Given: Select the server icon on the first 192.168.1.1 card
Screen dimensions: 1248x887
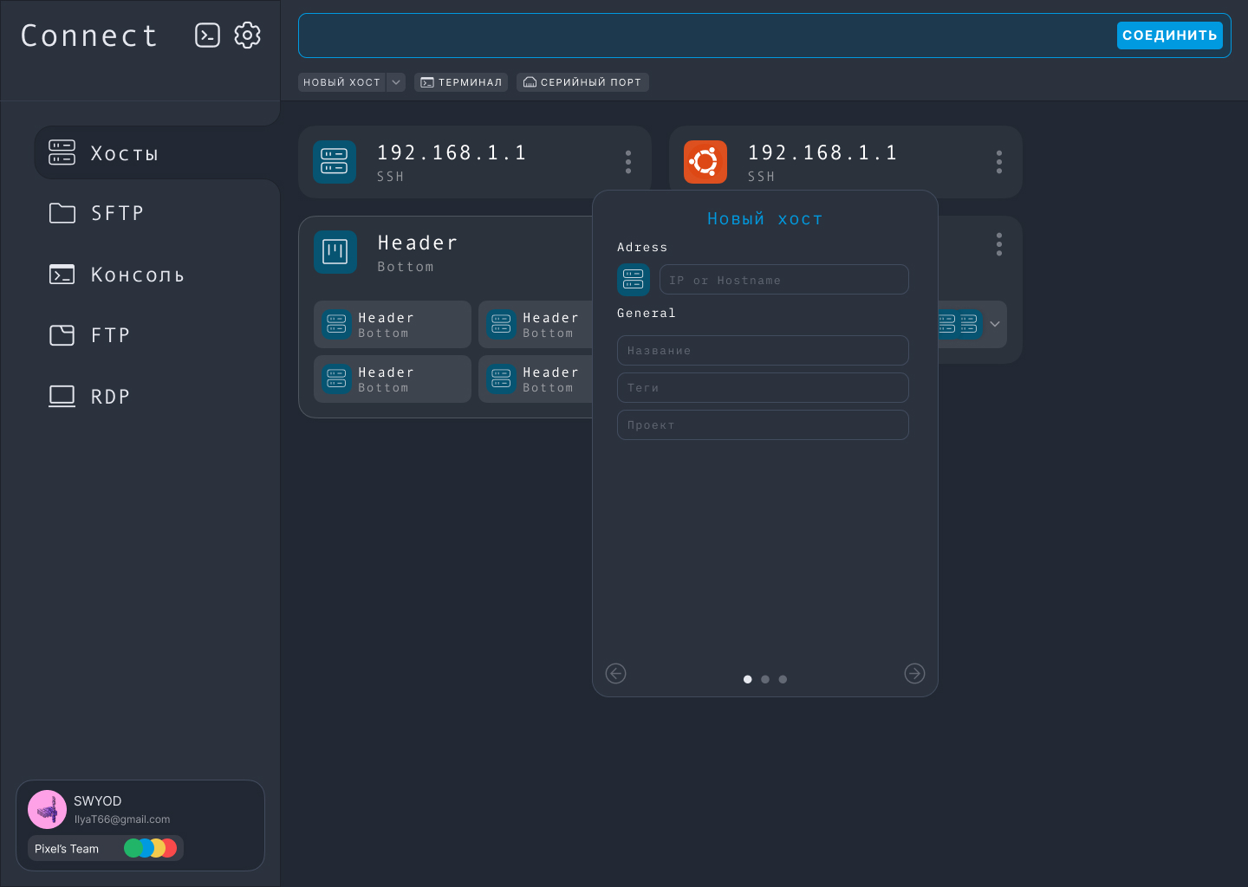Looking at the screenshot, I should [335, 161].
